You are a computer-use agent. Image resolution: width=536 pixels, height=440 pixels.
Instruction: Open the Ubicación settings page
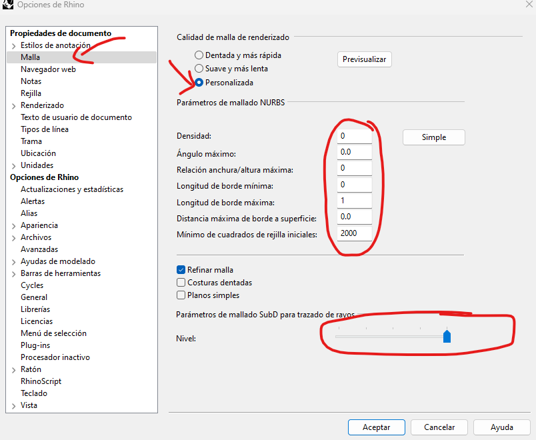pyautogui.click(x=38, y=153)
